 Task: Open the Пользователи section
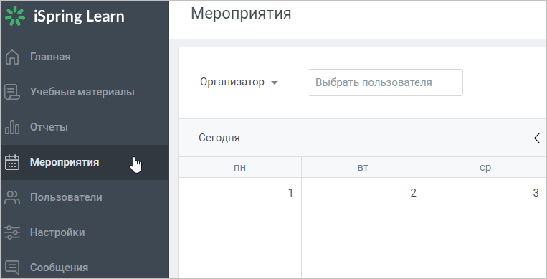point(85,197)
